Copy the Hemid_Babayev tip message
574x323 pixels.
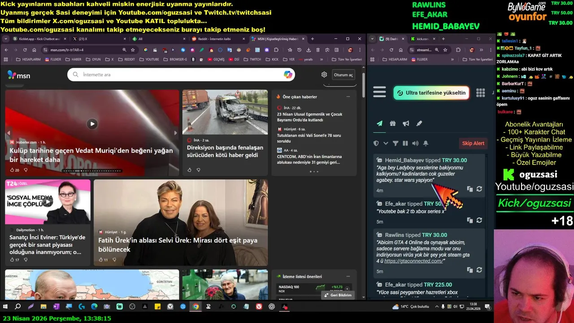(x=470, y=189)
